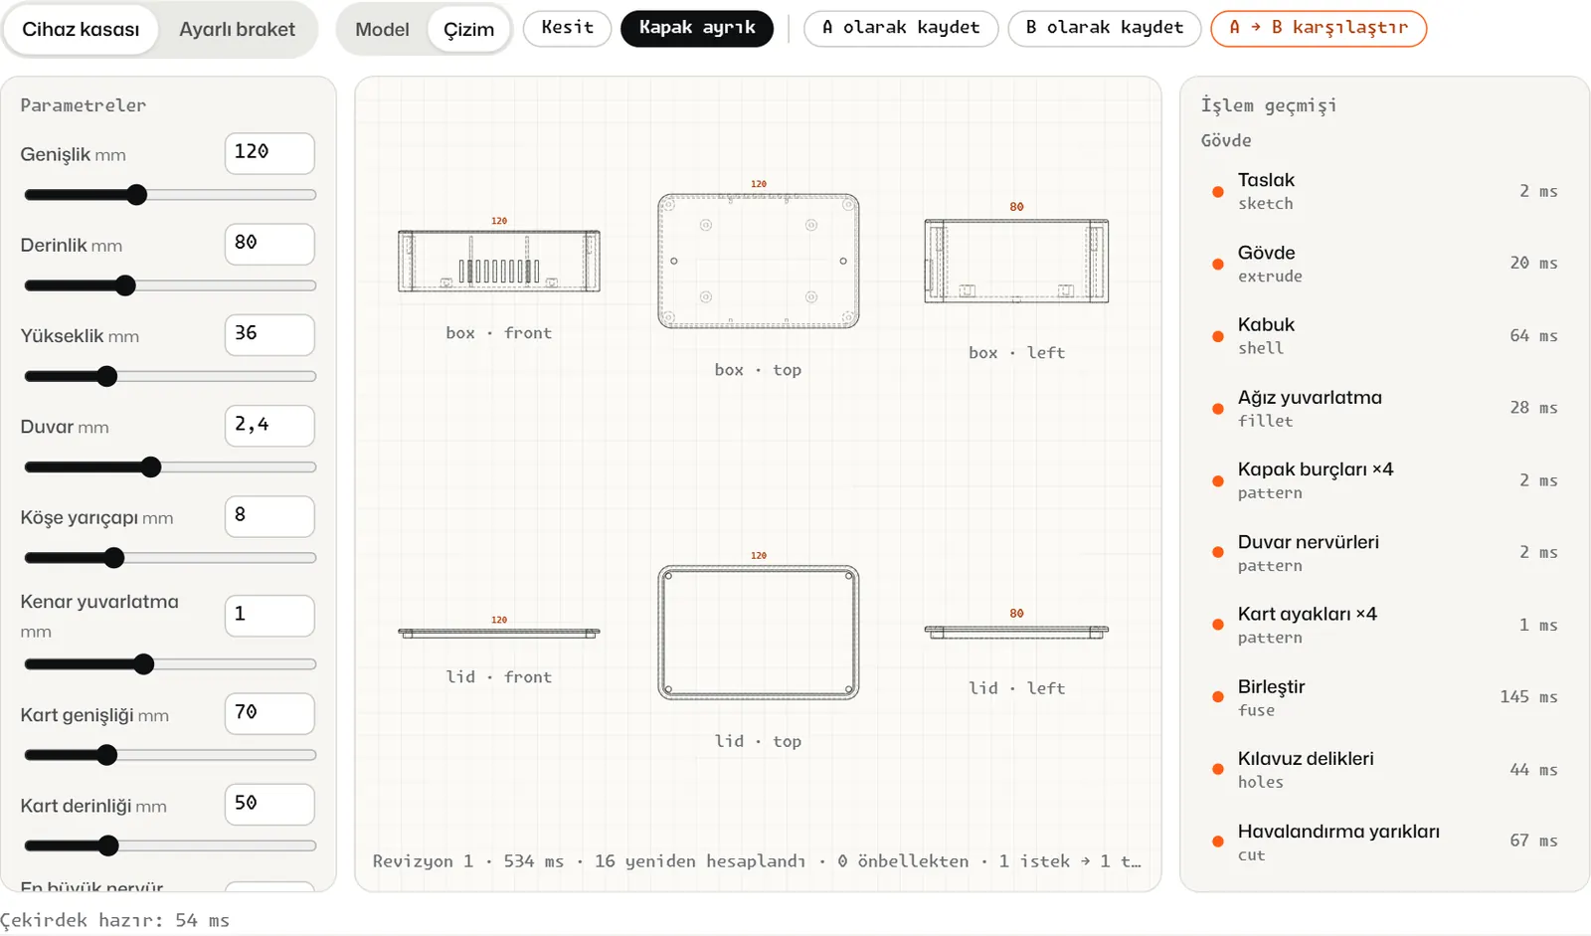Toggle the Kapak ayrık option
The height and width of the screenshot is (936, 1591).
coord(697,28)
